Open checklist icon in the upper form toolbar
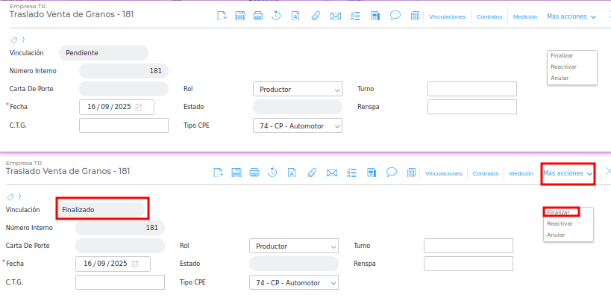Screen dimensions: 611x298 [355, 16]
